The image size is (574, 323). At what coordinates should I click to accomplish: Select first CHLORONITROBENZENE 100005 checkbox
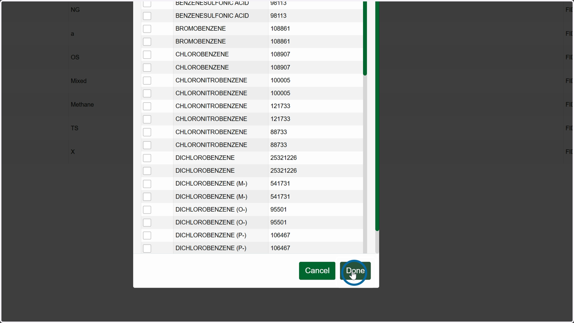(x=147, y=80)
